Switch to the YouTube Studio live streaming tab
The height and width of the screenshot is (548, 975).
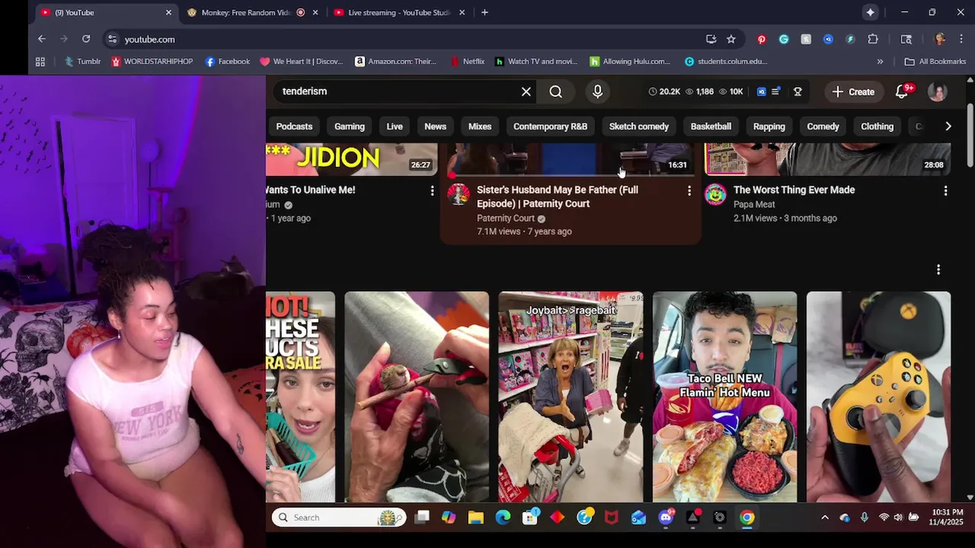click(399, 12)
